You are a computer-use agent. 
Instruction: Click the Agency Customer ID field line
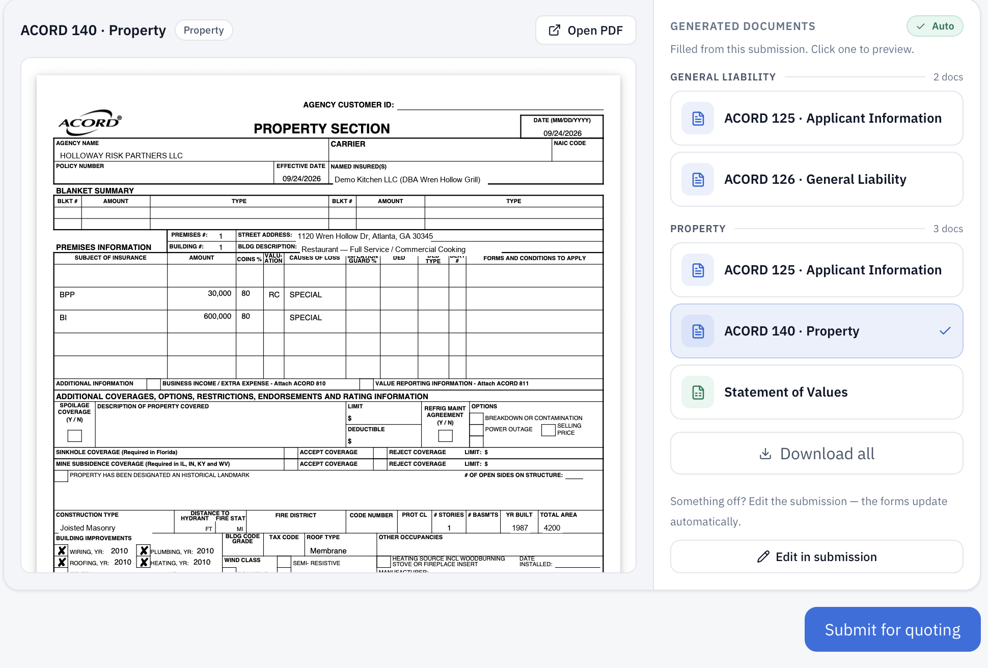[500, 105]
